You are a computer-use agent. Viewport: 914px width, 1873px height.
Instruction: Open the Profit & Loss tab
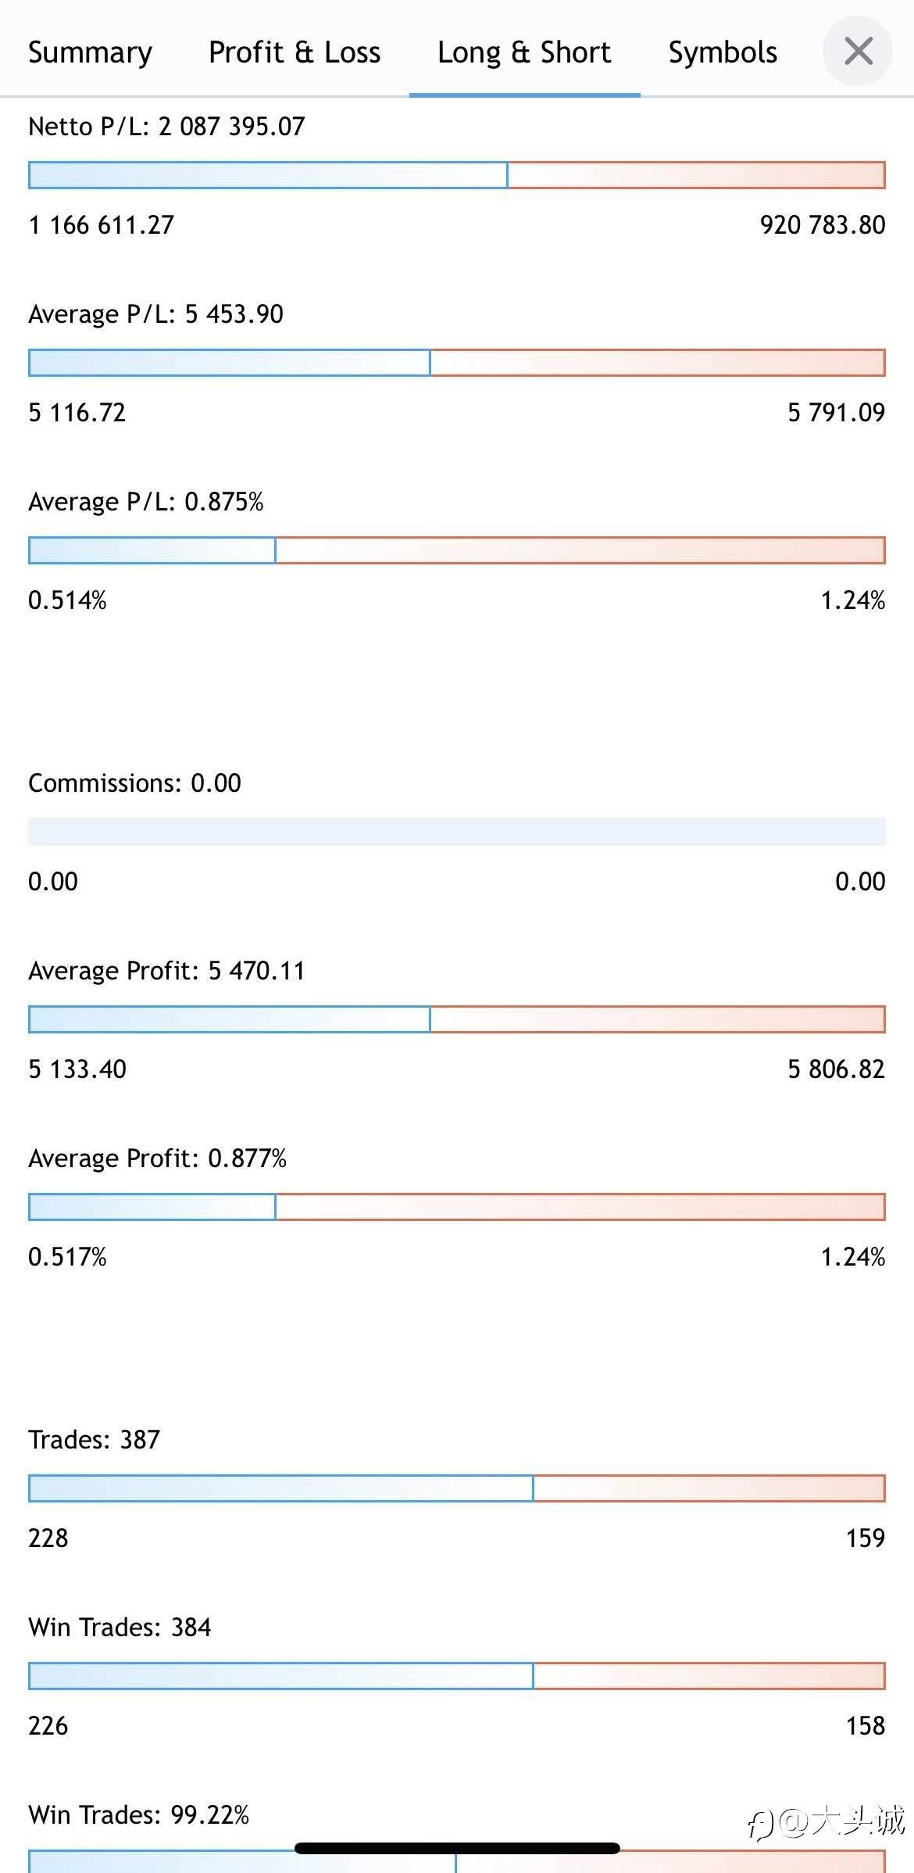tap(295, 52)
